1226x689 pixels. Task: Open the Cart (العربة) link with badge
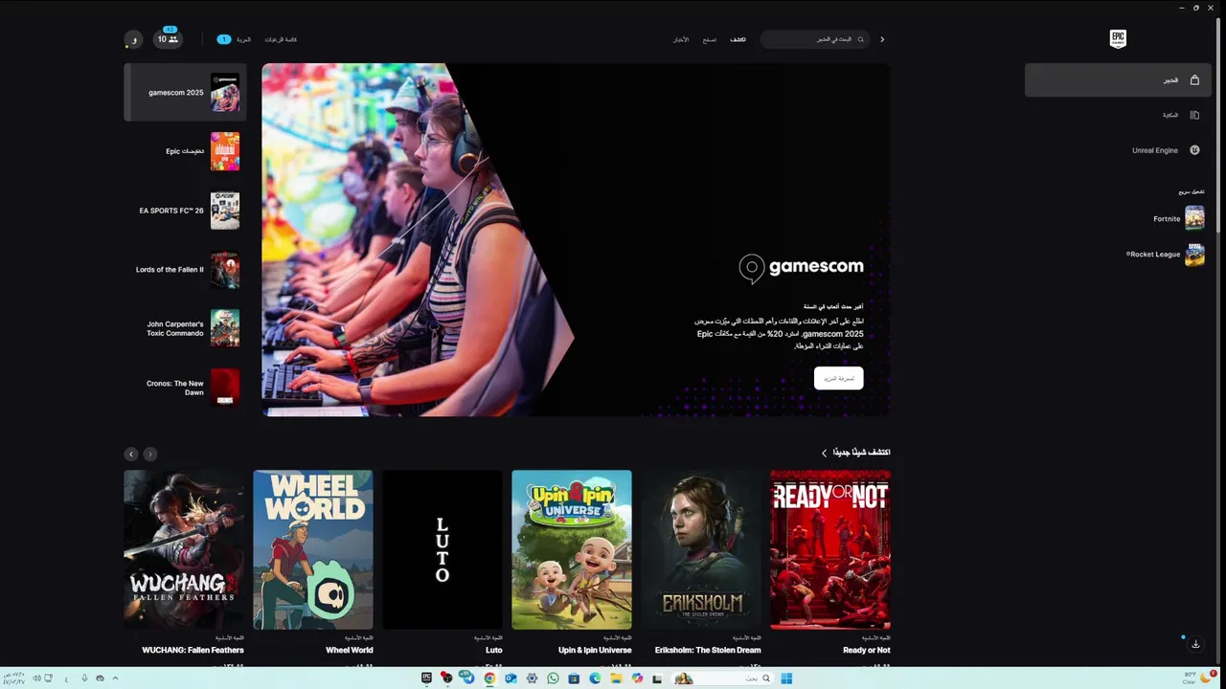tap(235, 39)
